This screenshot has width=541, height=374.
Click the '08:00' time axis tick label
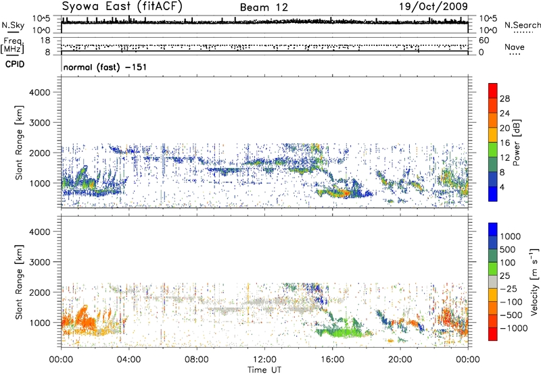coord(196,360)
